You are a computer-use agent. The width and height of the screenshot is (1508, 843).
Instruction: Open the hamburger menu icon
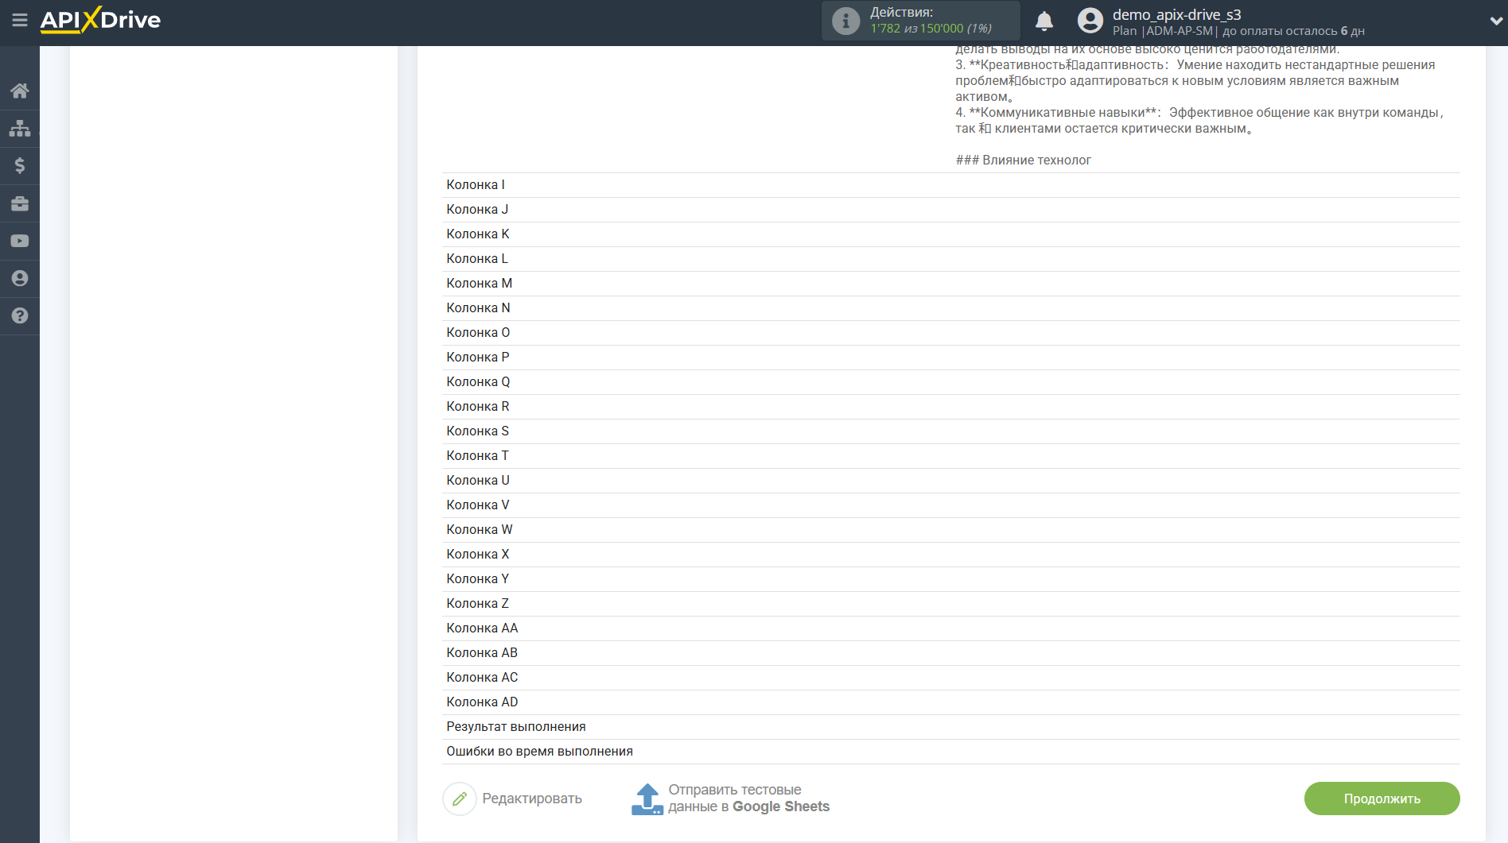point(20,20)
